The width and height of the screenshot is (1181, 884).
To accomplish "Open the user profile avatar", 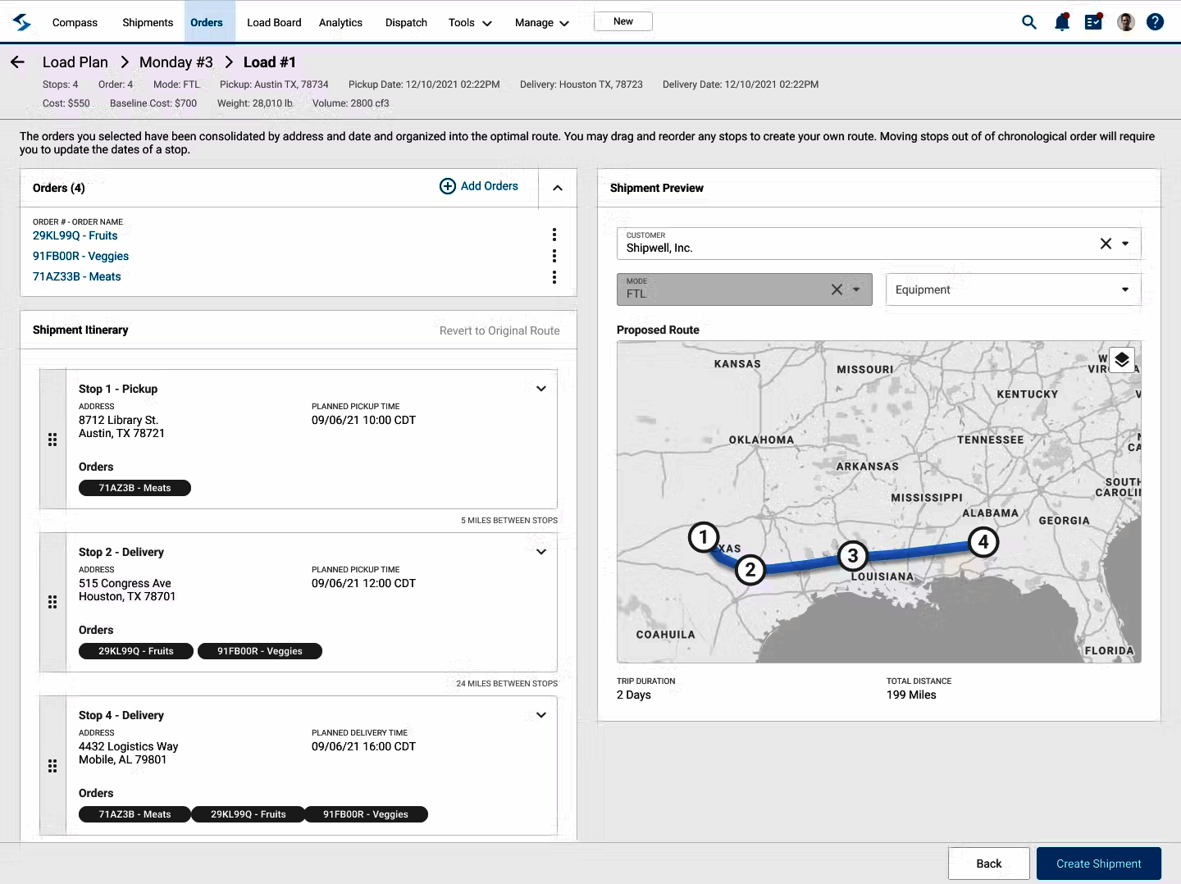I will (1126, 22).
